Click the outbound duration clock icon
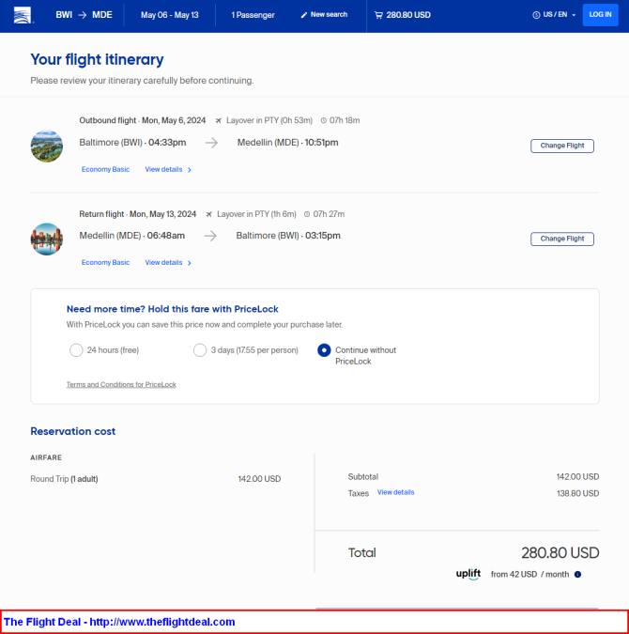Viewport: 629px width, 634px height. point(323,120)
